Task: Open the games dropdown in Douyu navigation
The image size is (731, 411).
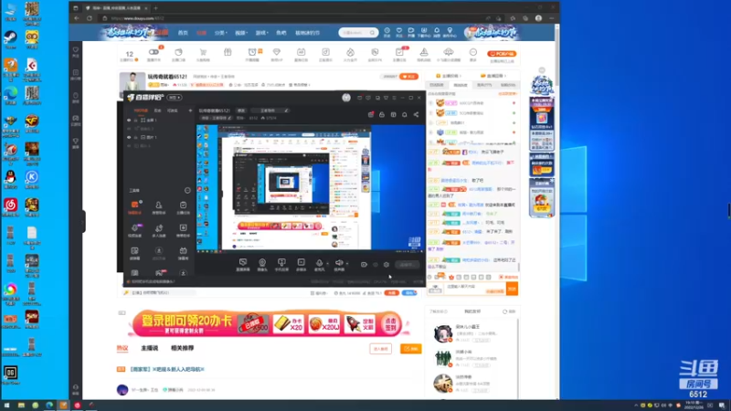Action: pyautogui.click(x=261, y=33)
